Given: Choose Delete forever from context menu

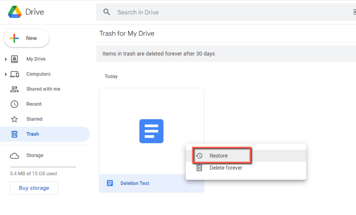Looking at the screenshot, I should [246, 168].
